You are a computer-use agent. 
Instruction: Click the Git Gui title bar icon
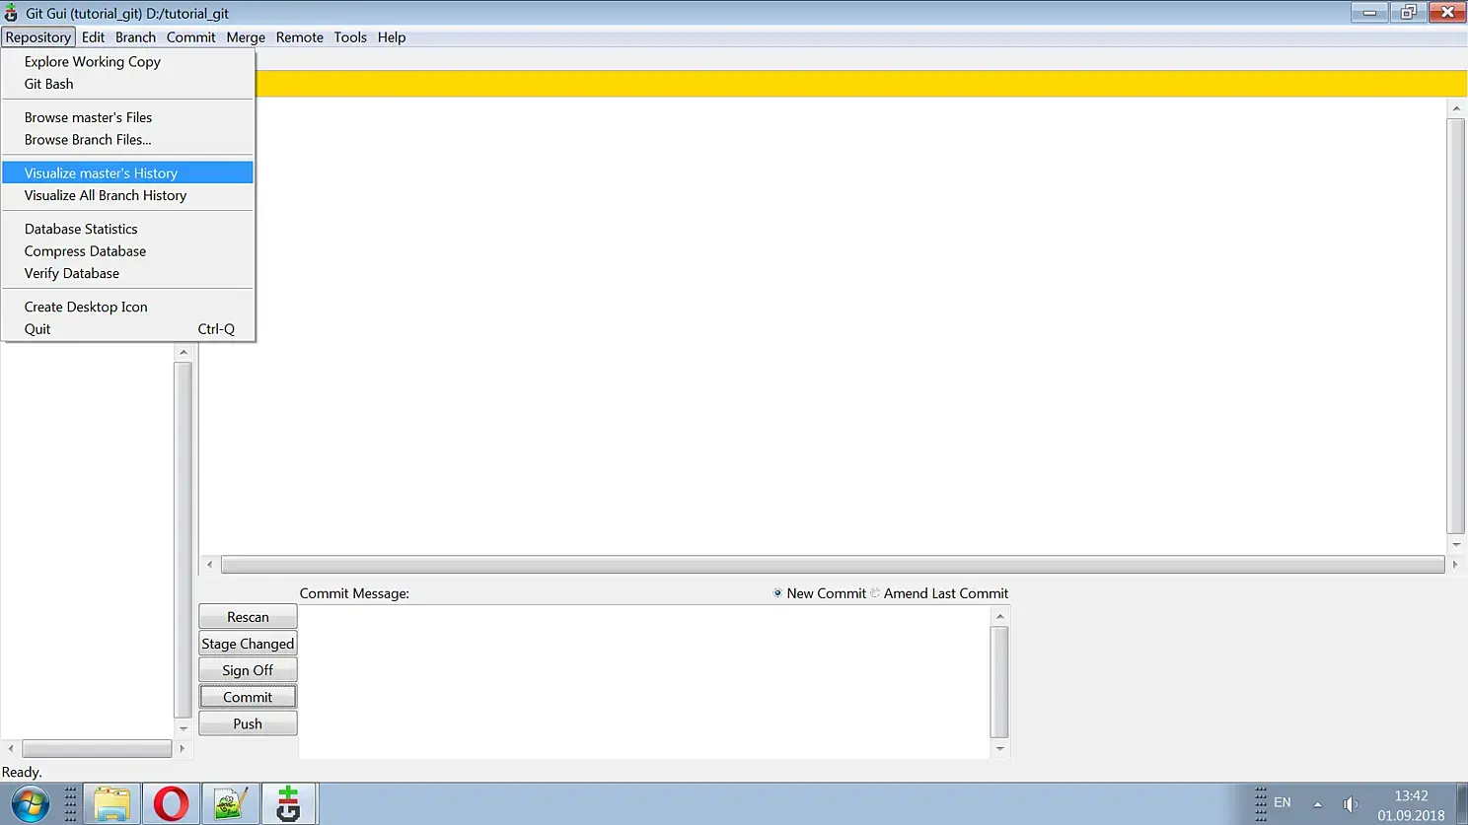(11, 13)
